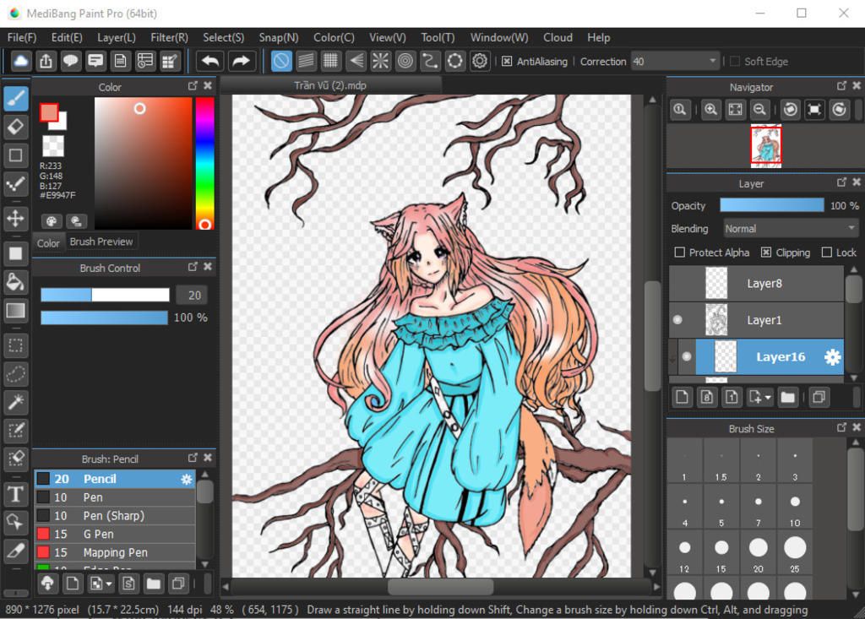Select the Bucket fill tool
This screenshot has height=619, width=865.
tap(15, 282)
